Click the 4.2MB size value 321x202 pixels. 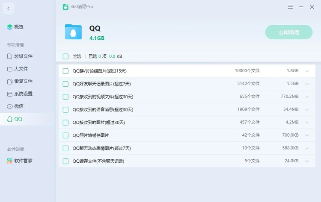(292, 122)
